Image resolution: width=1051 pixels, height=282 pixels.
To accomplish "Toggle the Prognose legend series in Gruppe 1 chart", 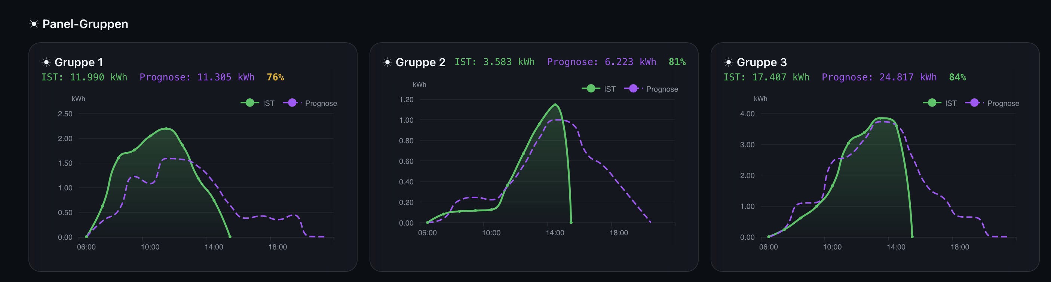I will point(310,103).
